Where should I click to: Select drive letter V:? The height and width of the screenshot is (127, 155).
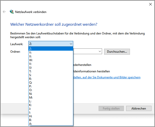[51, 64]
